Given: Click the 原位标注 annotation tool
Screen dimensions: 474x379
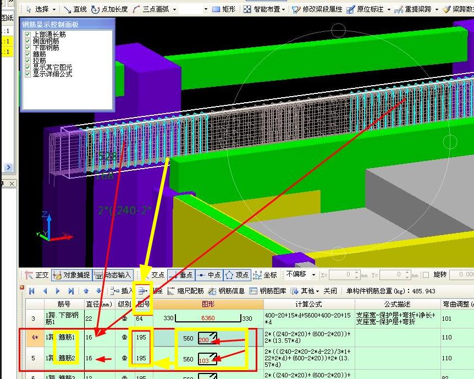Looking at the screenshot, I should (x=365, y=9).
